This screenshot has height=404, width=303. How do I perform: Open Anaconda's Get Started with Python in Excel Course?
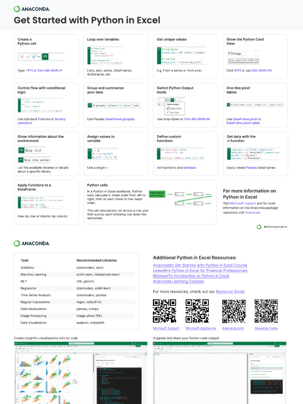200,265
